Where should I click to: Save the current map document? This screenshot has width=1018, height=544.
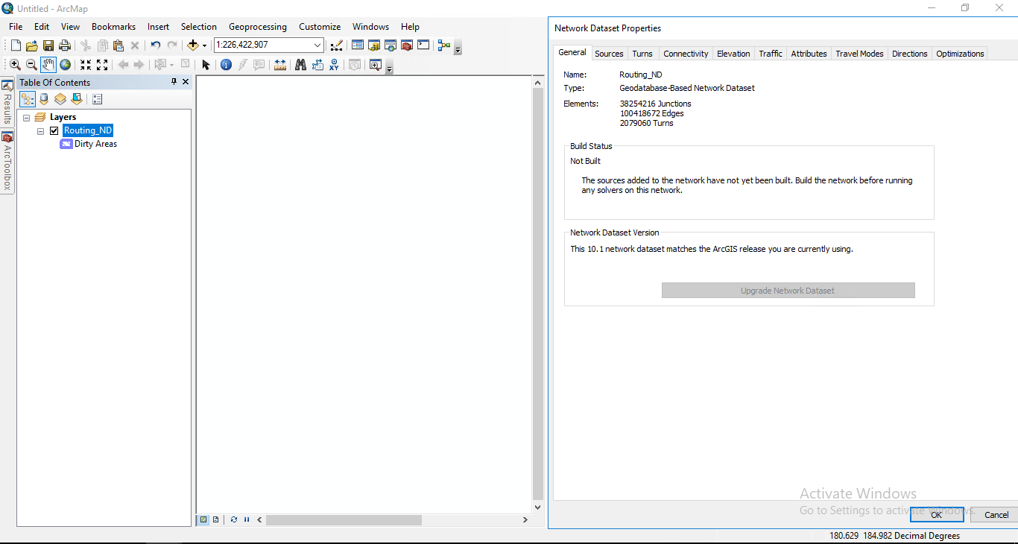[48, 45]
